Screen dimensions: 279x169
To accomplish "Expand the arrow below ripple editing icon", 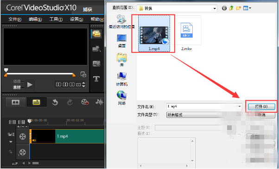I will pos(11,142).
